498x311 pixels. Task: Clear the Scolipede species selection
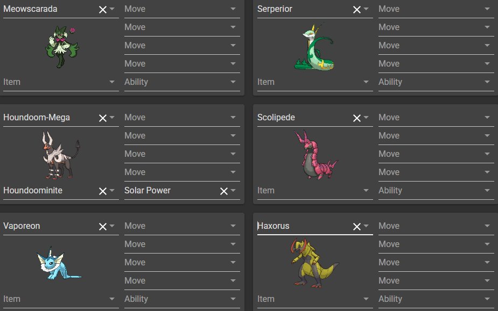pos(356,118)
